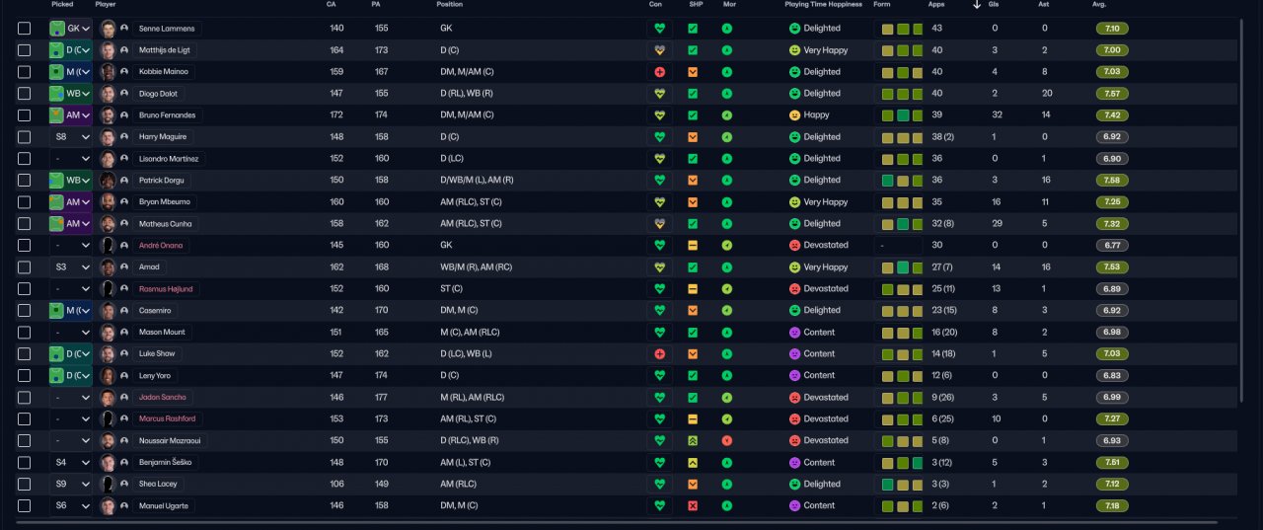1263x530 pixels.
Task: Click Lisandro Martínez's condition heart icon
Action: click(x=660, y=159)
